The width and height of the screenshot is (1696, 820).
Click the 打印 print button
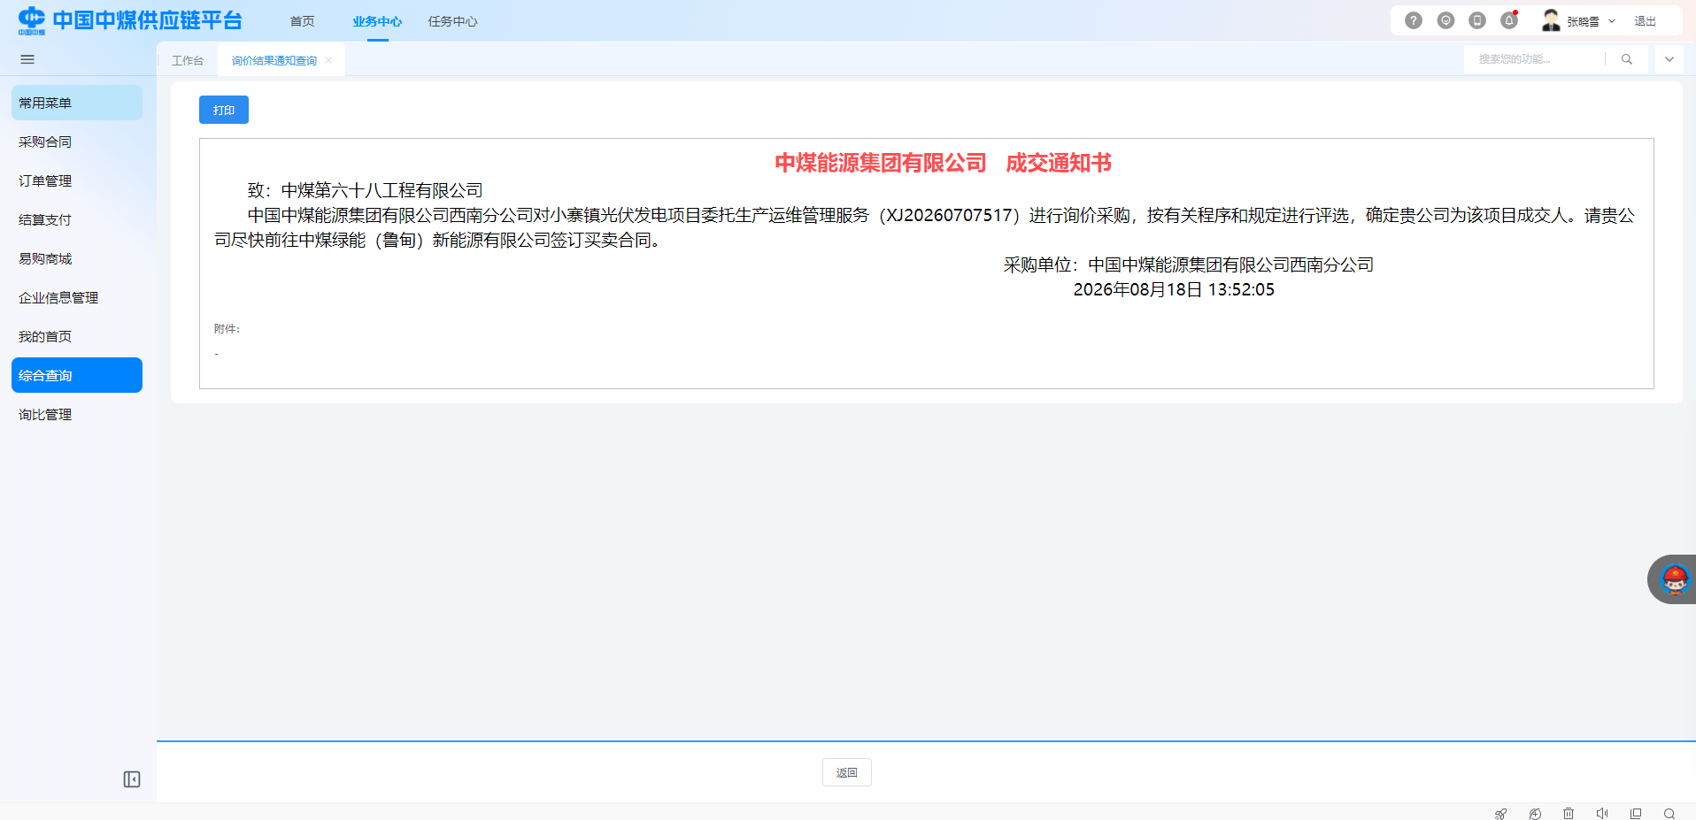coord(224,110)
